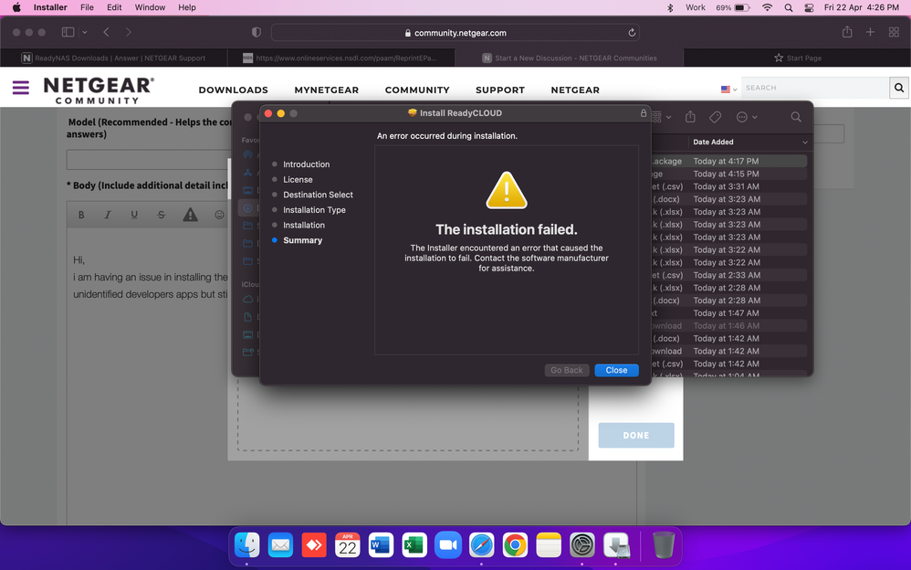Click Netgear search magnifier button
Image resolution: width=911 pixels, height=570 pixels.
coord(899,88)
